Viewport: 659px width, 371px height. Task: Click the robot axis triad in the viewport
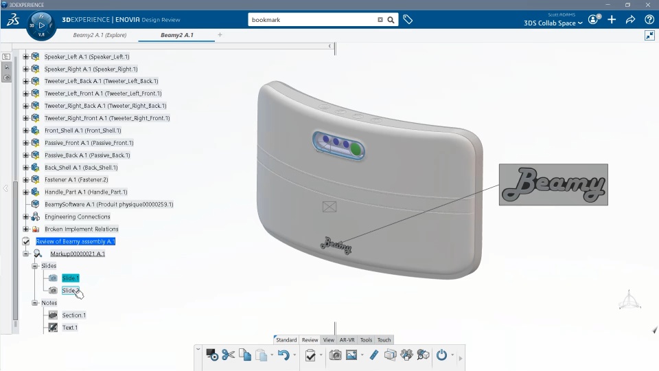tap(629, 300)
